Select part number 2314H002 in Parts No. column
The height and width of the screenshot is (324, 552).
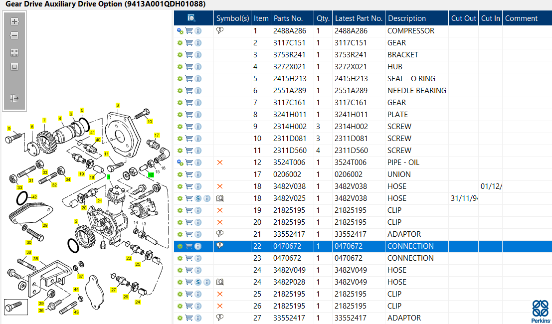[290, 127]
